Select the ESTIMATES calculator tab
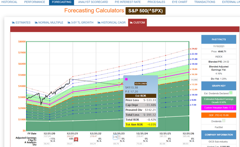240x147 pixels. click(x=21, y=23)
